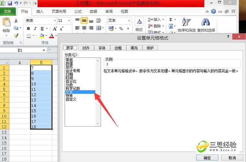
Task: Click the Copy icon in clipboard group
Action: [16, 28]
